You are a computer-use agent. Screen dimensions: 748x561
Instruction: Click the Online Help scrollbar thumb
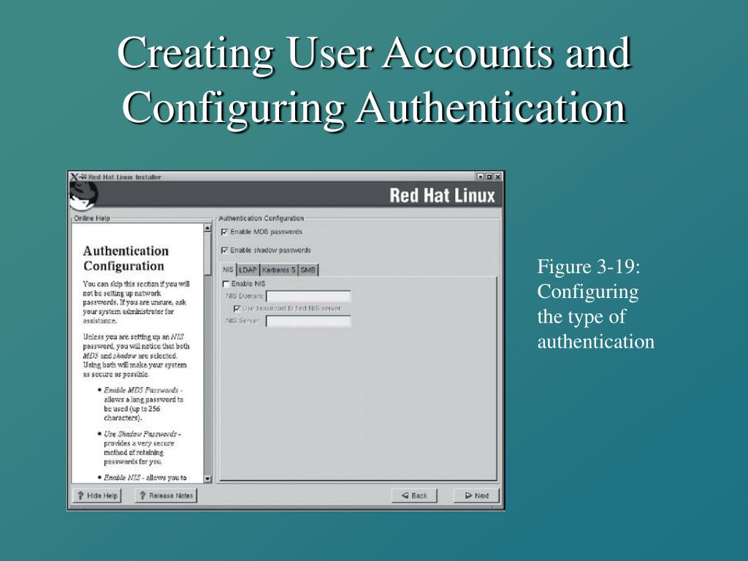207,253
